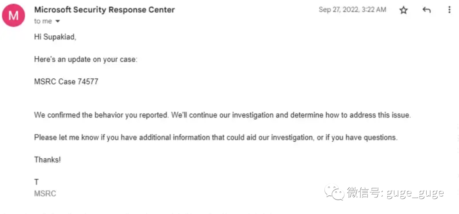Click the sentence starting "Please let me know"
Image resolution: width=459 pixels, height=214 pixels.
216,137
